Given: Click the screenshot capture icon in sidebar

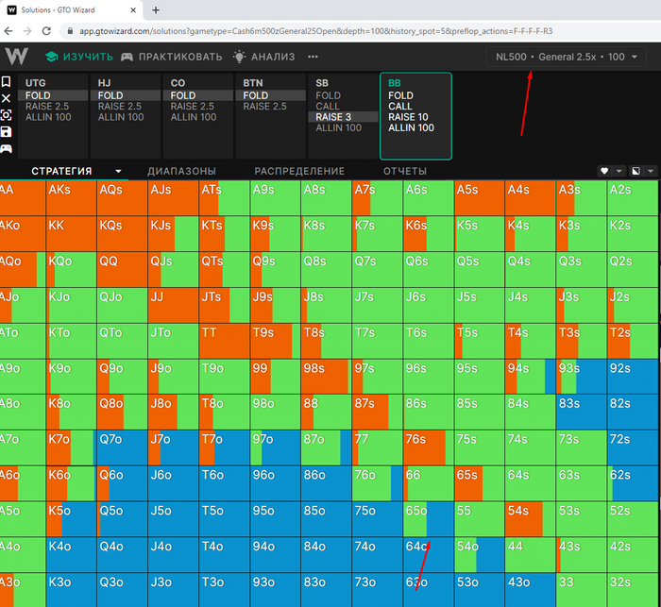Looking at the screenshot, I should click(6, 115).
